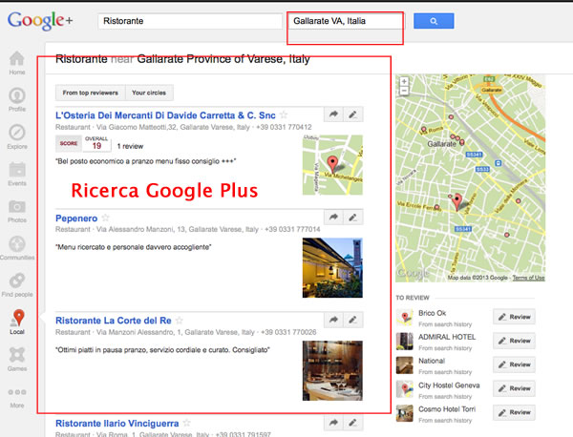The height and width of the screenshot is (437, 573).
Task: Star L'Osteria Dei Mercanti result
Action: 284,115
